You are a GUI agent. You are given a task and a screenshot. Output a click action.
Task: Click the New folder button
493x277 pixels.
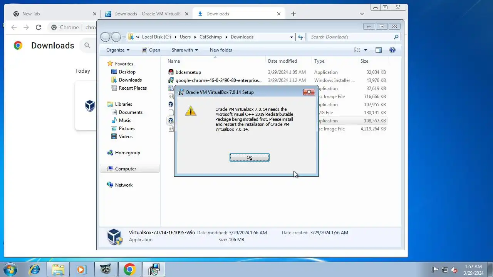tap(221, 50)
